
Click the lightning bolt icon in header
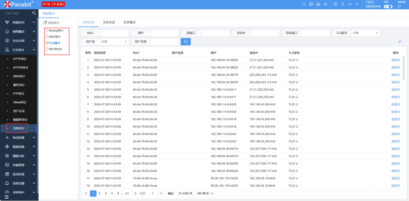(x=357, y=4)
